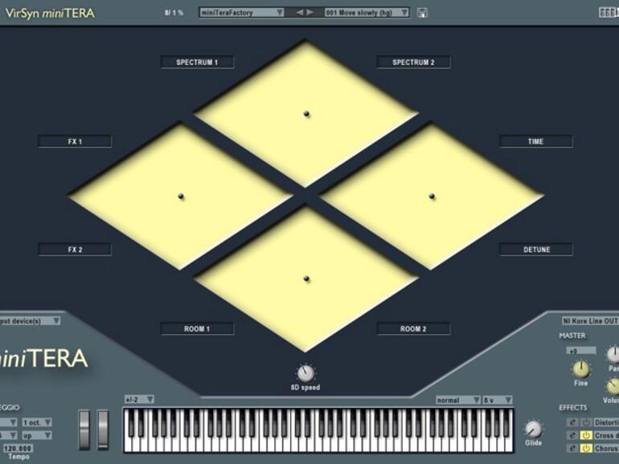
Task: Click the pitch bend wheel
Action: (x=84, y=429)
